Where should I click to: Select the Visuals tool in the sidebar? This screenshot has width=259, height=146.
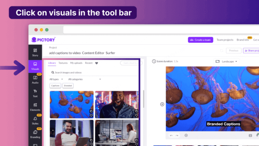[35, 66]
